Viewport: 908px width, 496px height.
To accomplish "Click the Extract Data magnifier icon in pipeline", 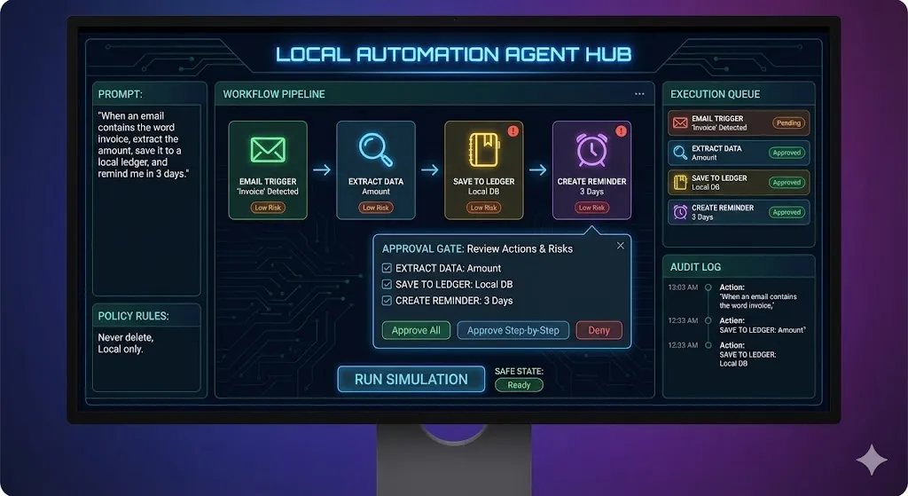I will point(376,149).
